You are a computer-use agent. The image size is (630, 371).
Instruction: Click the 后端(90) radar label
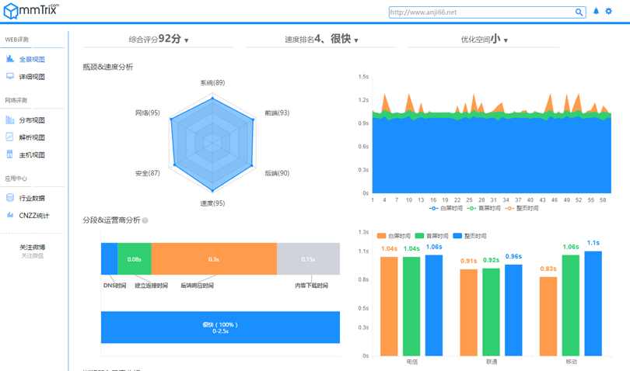point(277,173)
